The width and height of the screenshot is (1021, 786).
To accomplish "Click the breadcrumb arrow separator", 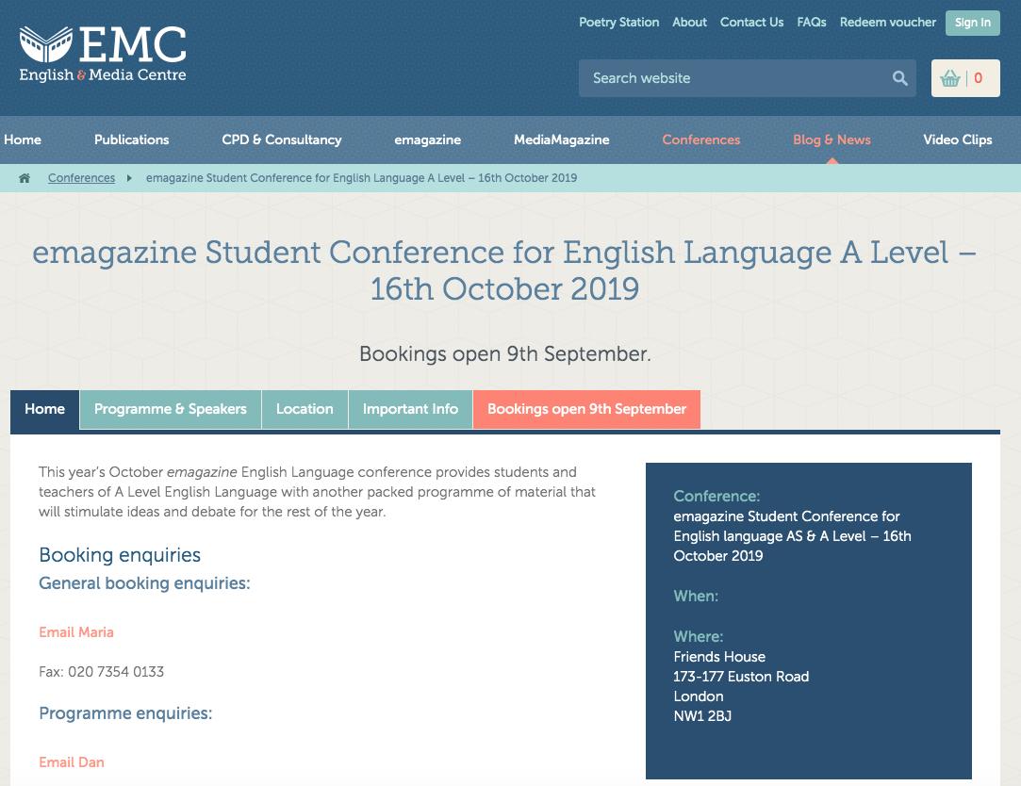I will [129, 178].
